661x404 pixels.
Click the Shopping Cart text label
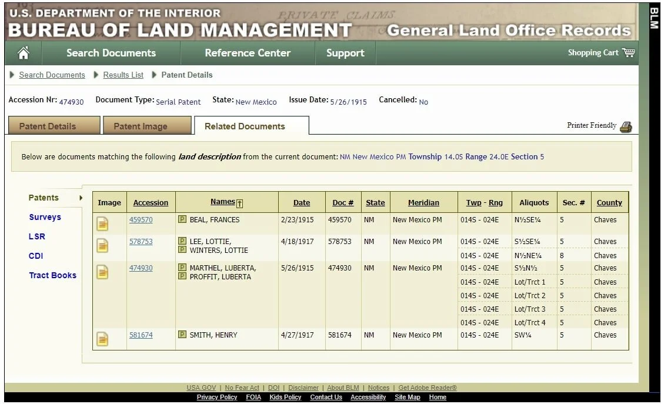point(593,52)
